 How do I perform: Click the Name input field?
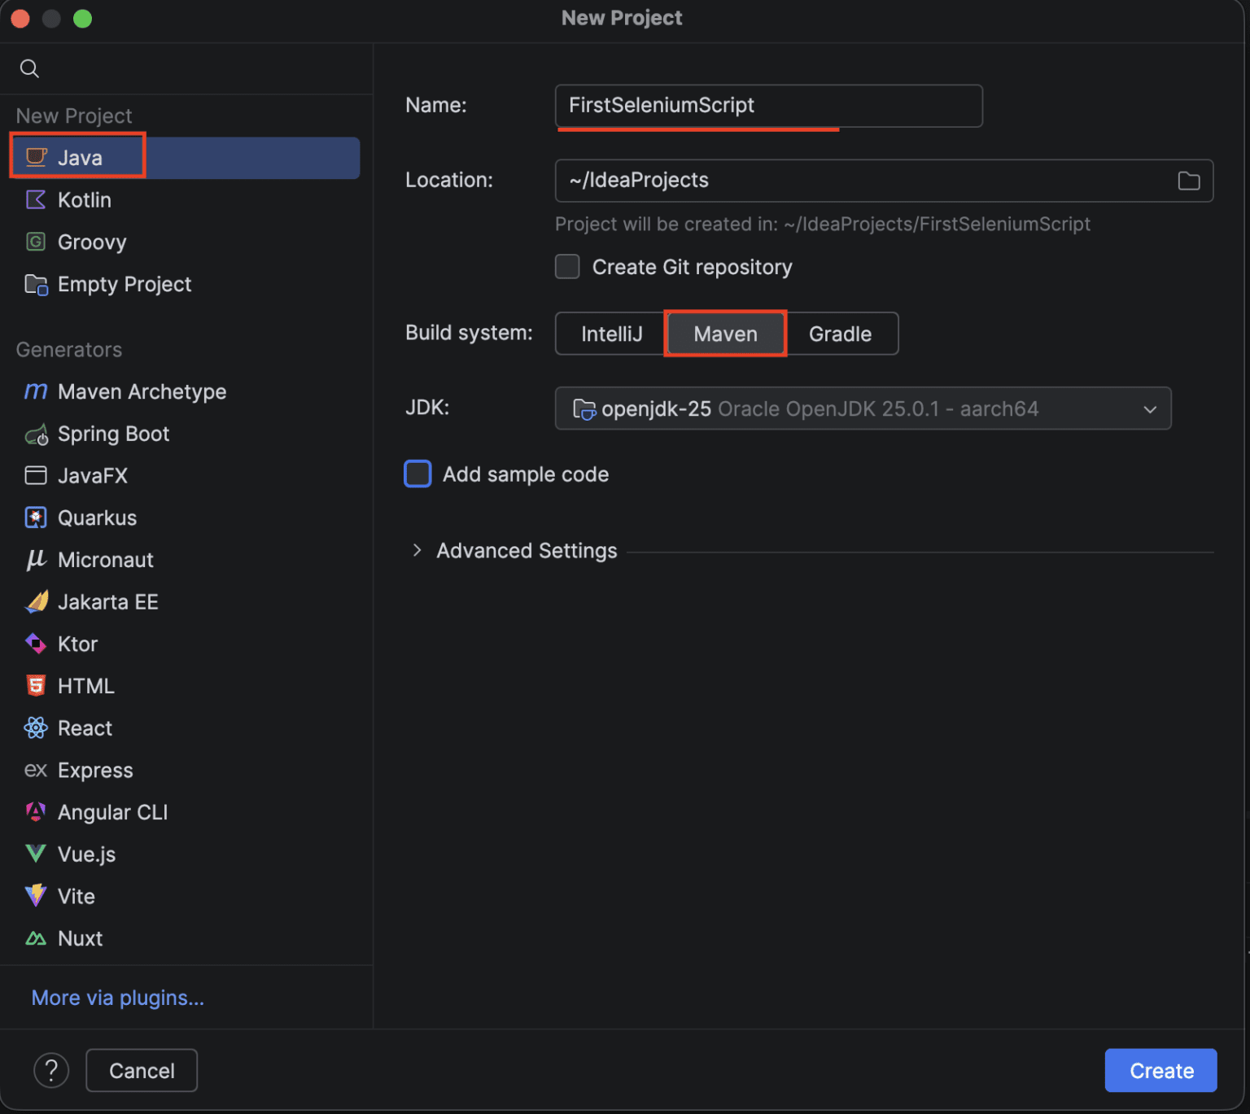(768, 105)
